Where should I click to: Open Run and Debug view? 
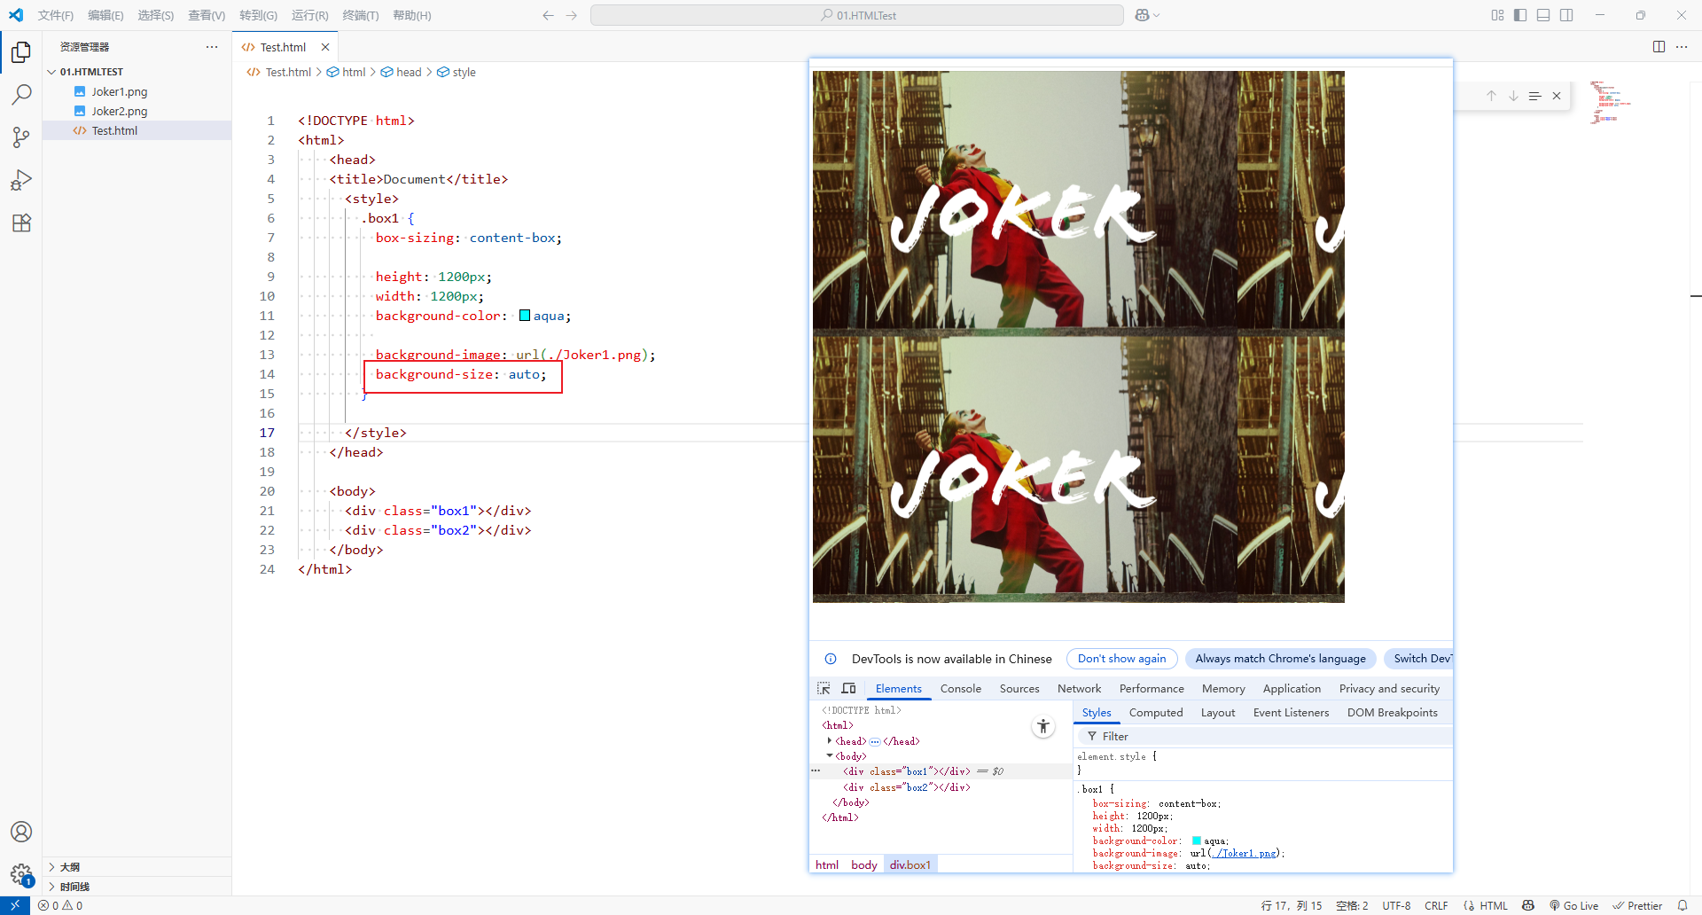pyautogui.click(x=21, y=180)
